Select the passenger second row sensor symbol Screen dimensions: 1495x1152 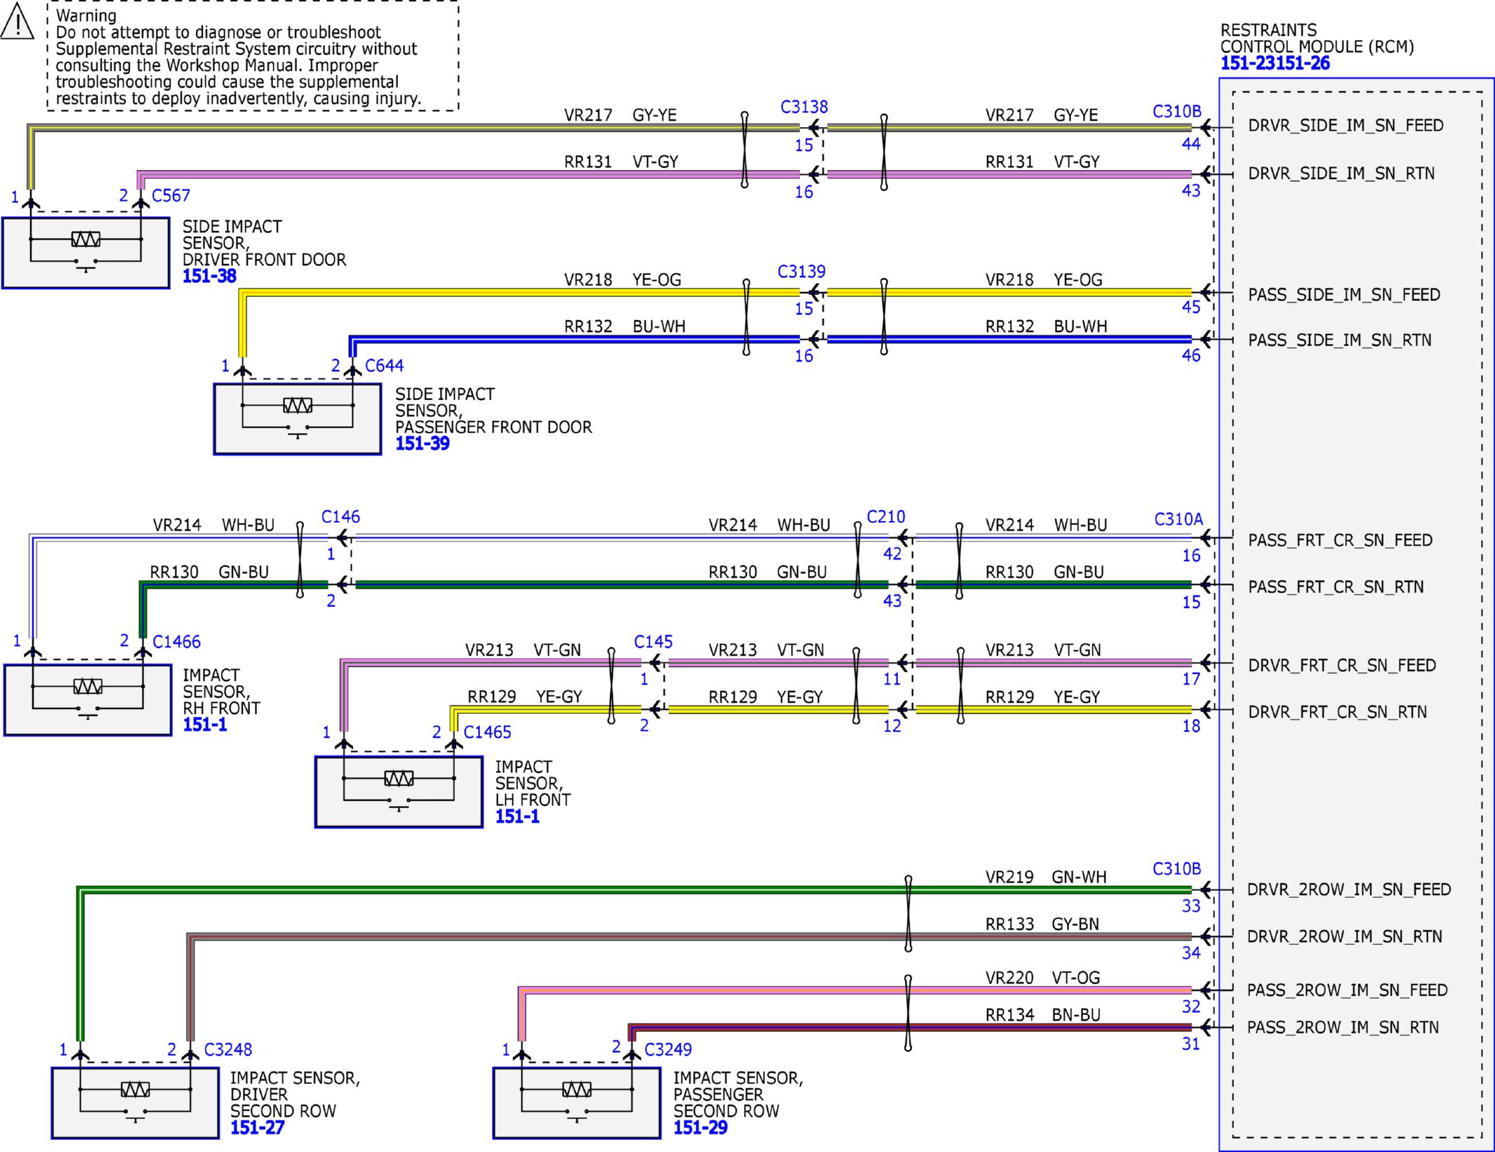click(x=577, y=1103)
